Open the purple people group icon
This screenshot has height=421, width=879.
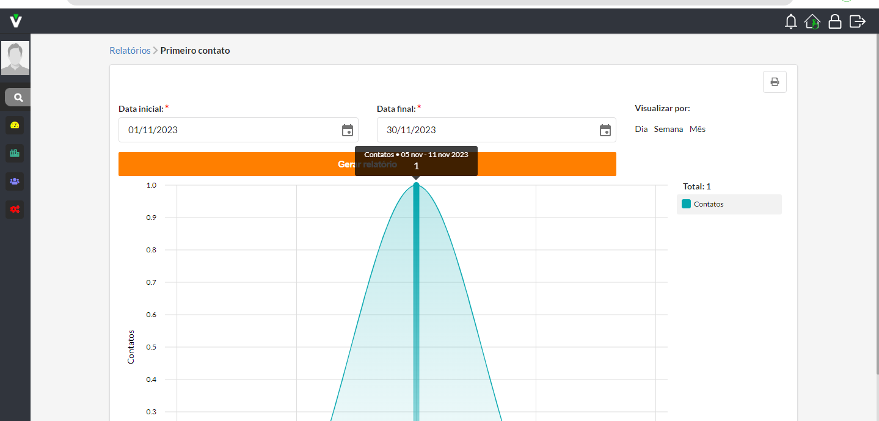[15, 181]
